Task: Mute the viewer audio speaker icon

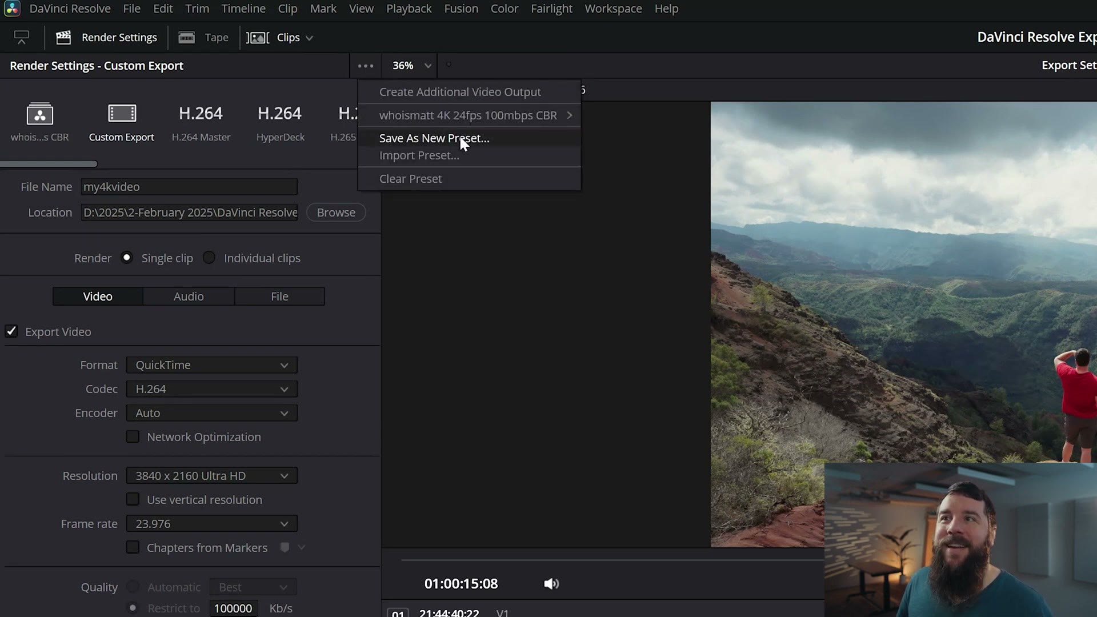Action: (551, 584)
